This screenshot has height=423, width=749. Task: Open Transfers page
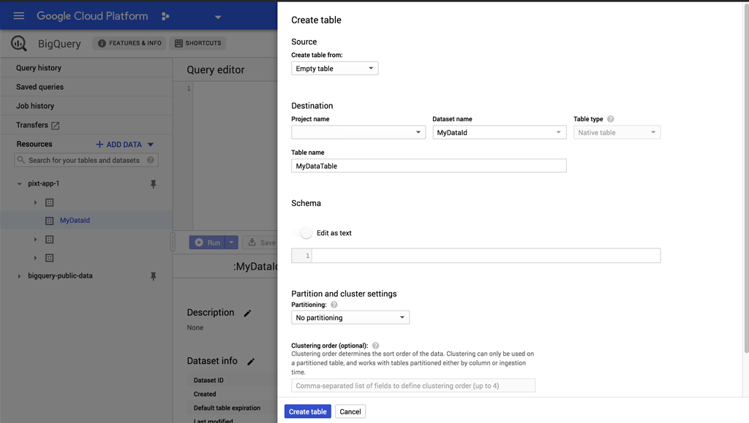(x=32, y=125)
